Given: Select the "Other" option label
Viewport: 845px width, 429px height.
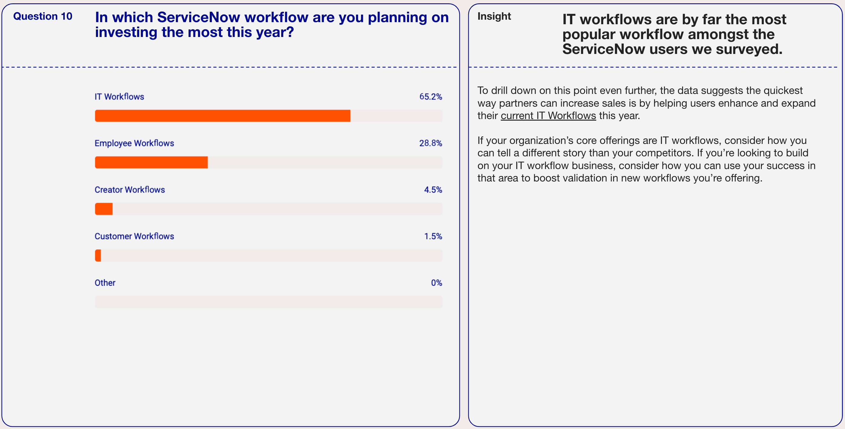Looking at the screenshot, I should (105, 283).
